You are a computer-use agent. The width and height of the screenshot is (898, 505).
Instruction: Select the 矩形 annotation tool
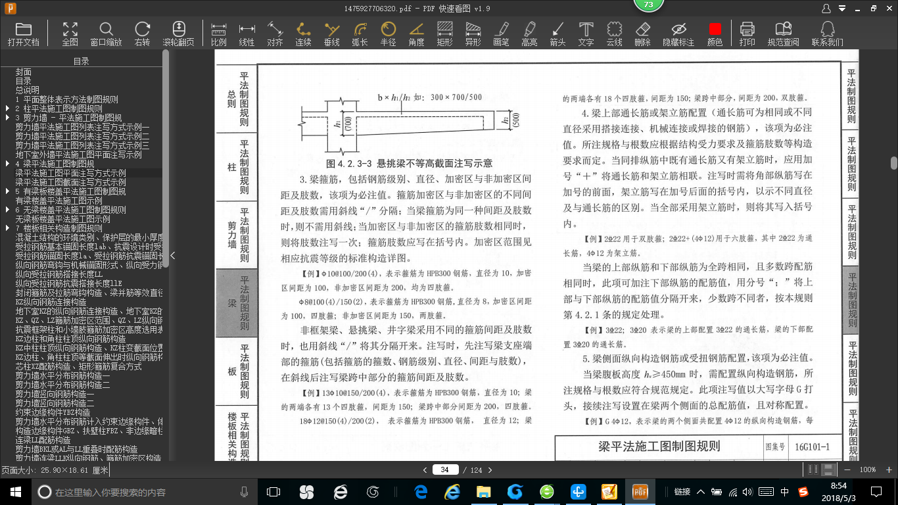click(x=446, y=32)
